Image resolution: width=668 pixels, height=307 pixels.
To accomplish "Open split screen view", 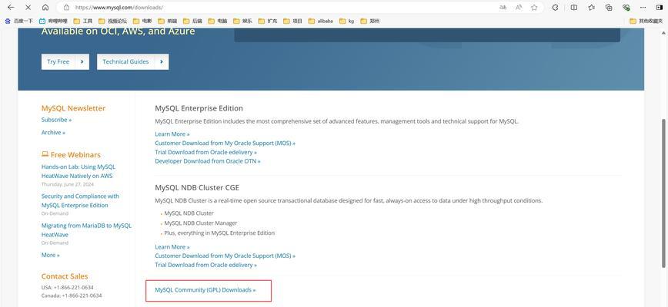I will point(574,7).
